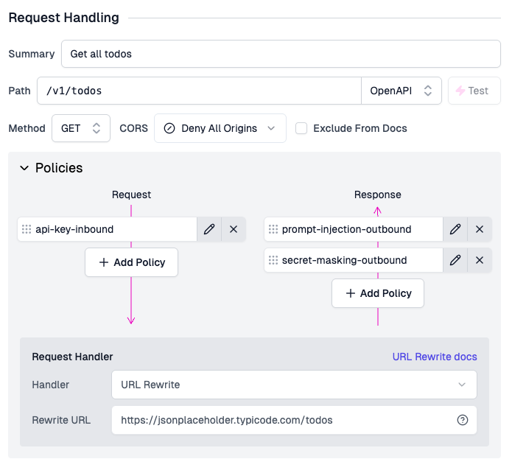The height and width of the screenshot is (473, 512).
Task: Open the Handler URL Rewrite dropdown
Action: pyautogui.click(x=294, y=385)
